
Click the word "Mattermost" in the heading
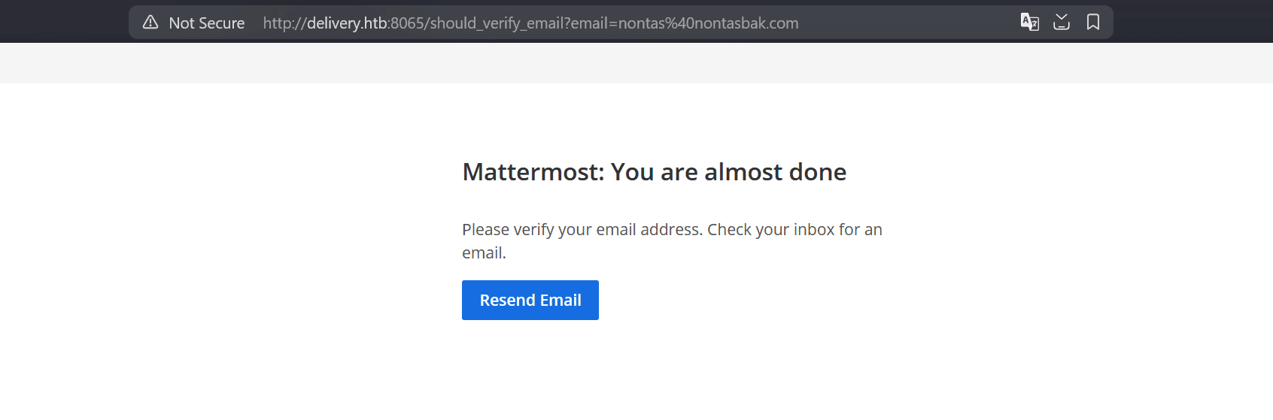click(533, 172)
